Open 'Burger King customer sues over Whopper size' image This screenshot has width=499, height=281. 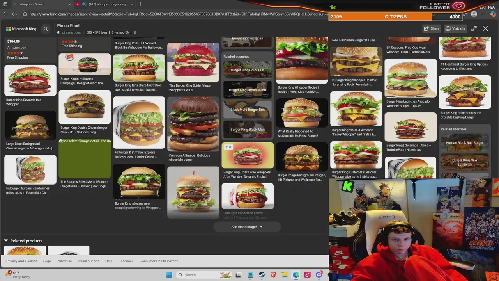coord(356,155)
